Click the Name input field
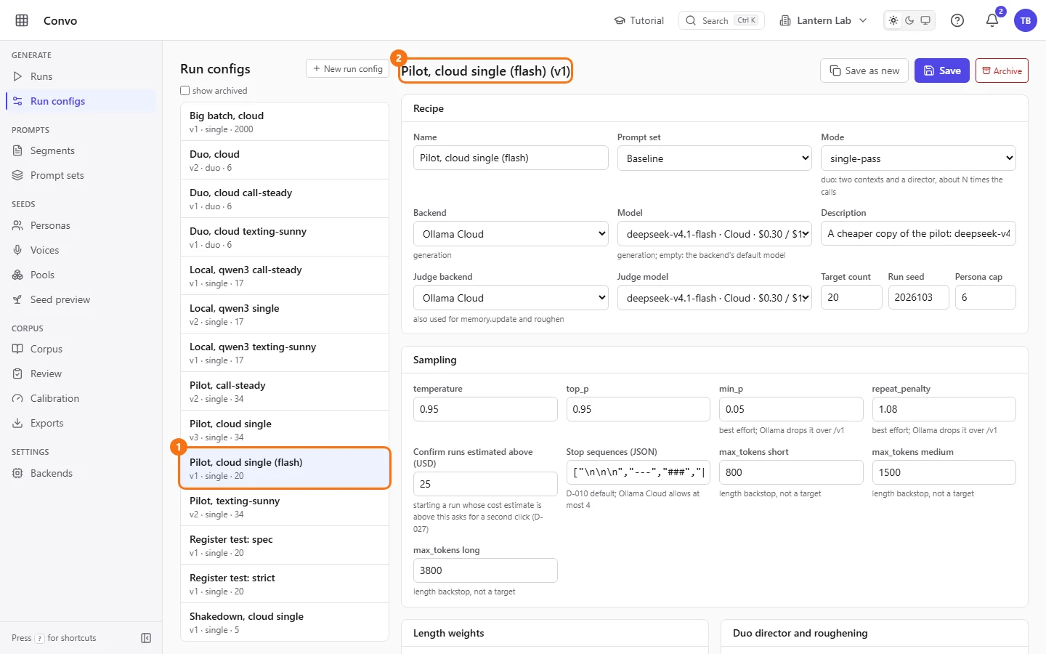 click(x=511, y=158)
